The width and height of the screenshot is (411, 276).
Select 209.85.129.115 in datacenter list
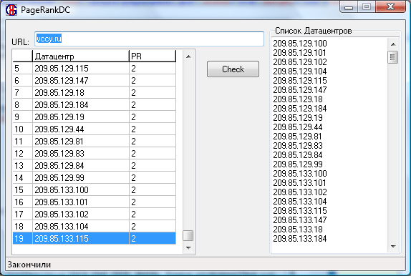tap(300, 80)
